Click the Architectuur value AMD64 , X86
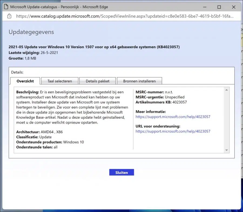 pyautogui.click(x=52, y=132)
